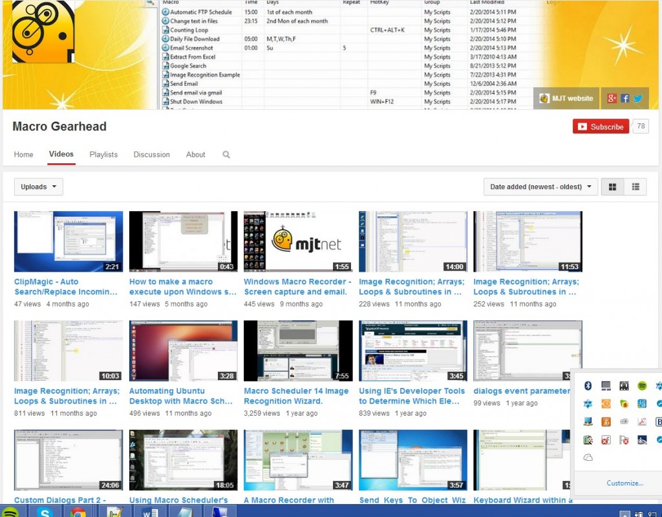662x517 pixels.
Task: Click the headphones icon in tray popup
Action: (624, 385)
